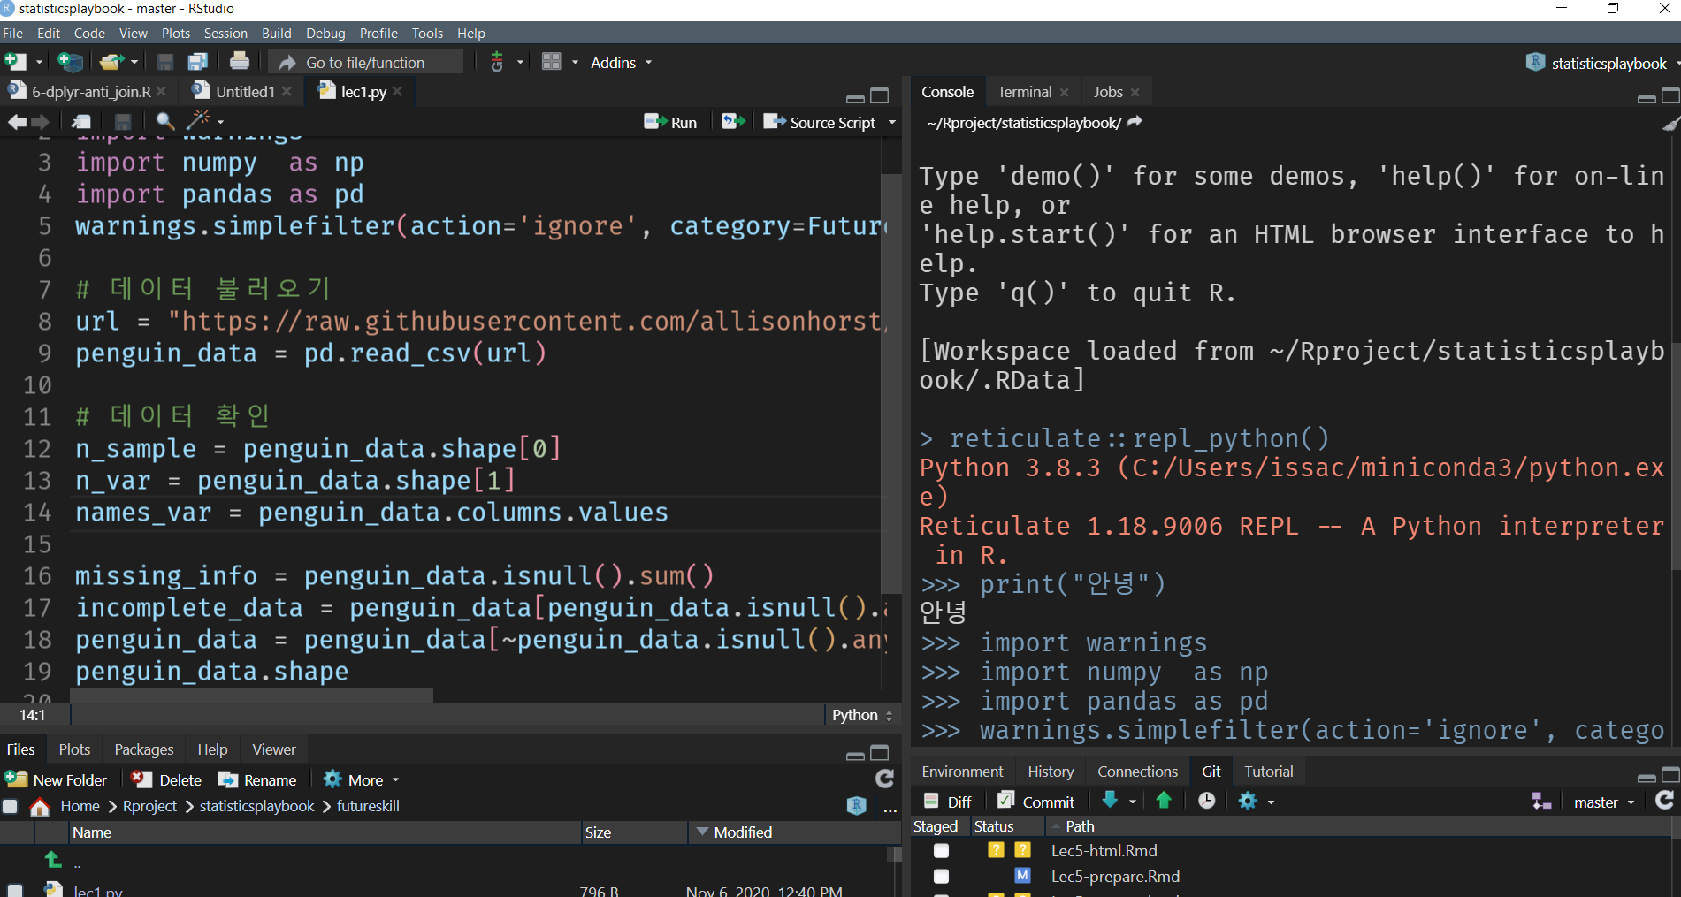The width and height of the screenshot is (1681, 897).
Task: Switch to the Terminal tab
Action: pyautogui.click(x=1024, y=91)
